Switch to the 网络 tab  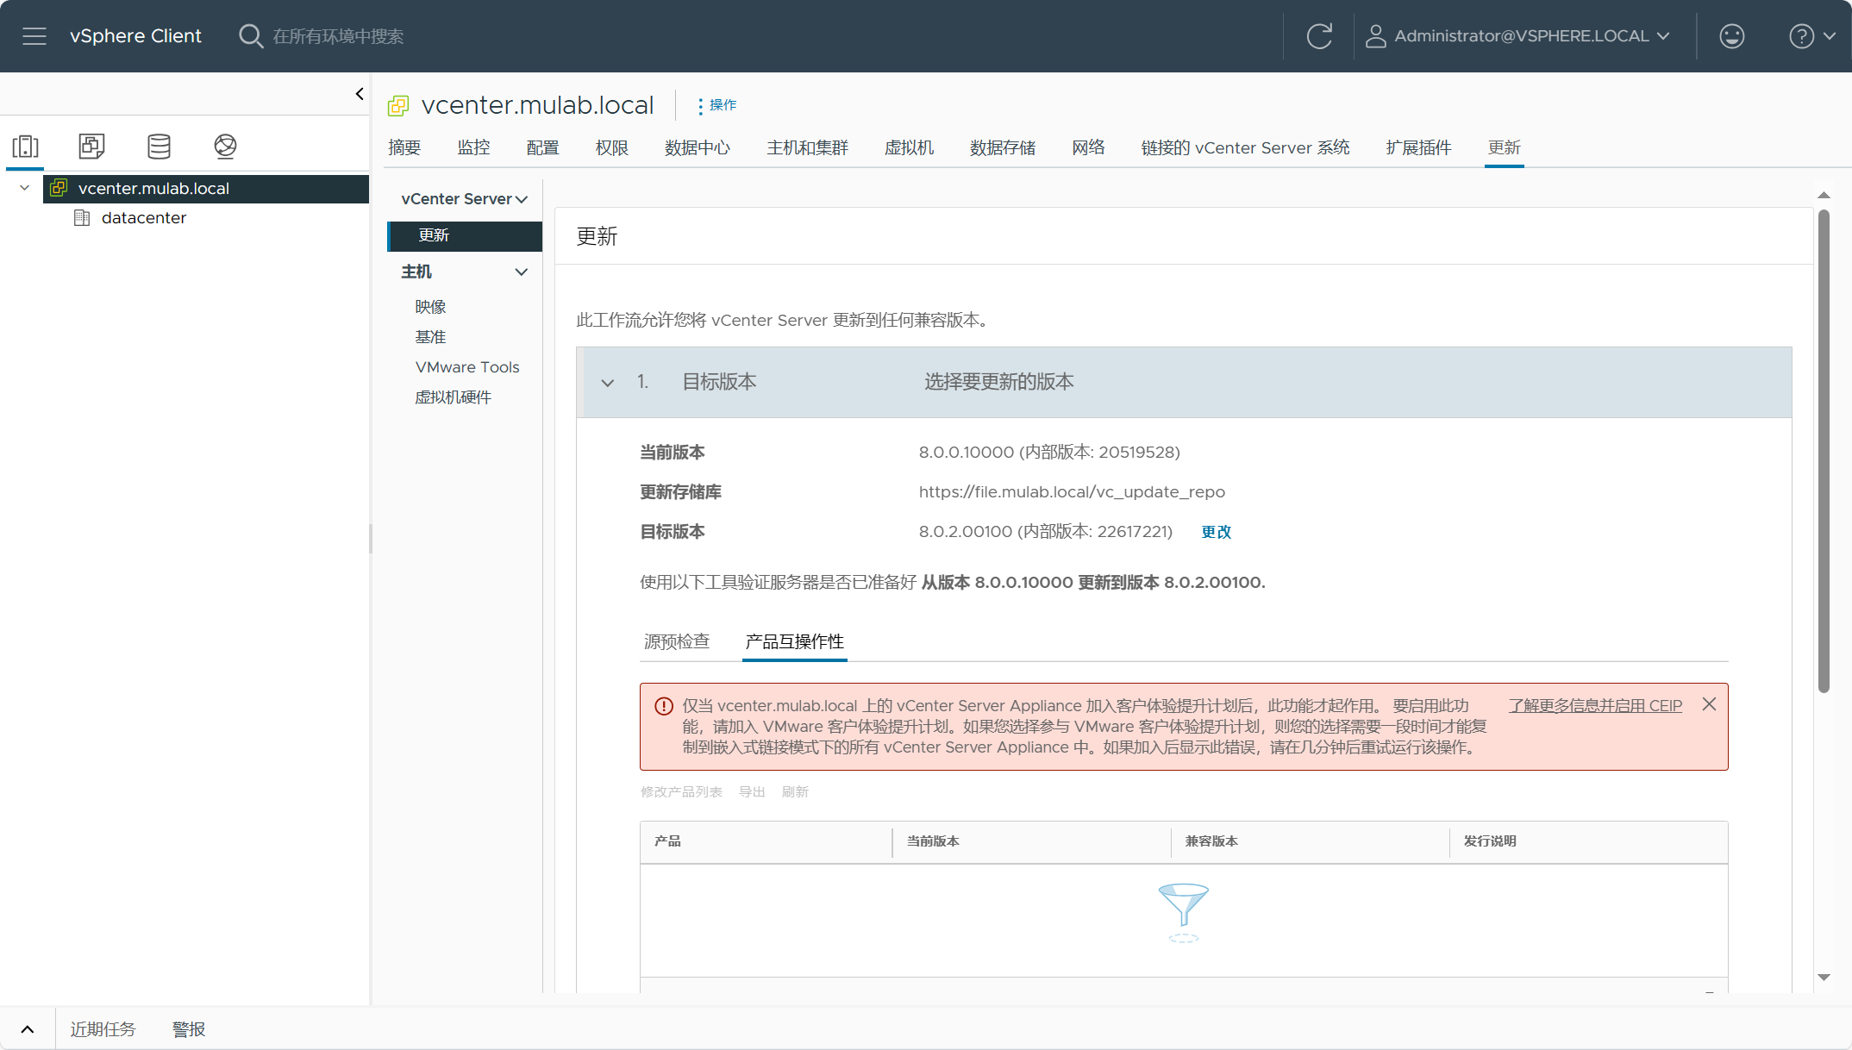[1088, 147]
